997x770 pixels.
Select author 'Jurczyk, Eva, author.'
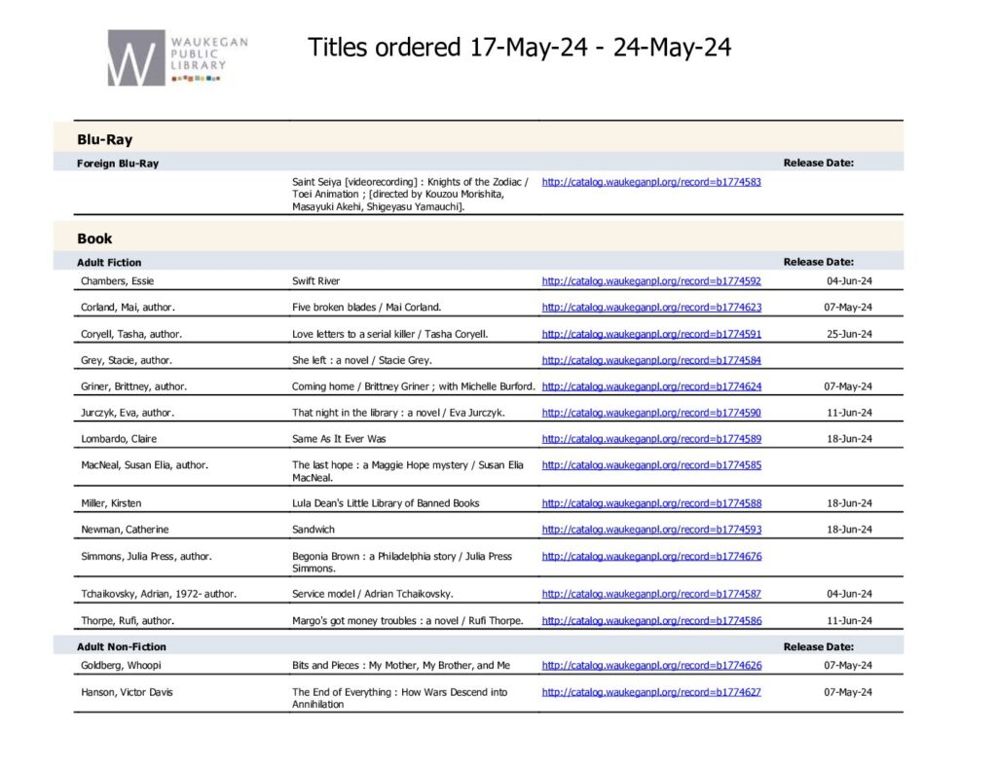(127, 413)
